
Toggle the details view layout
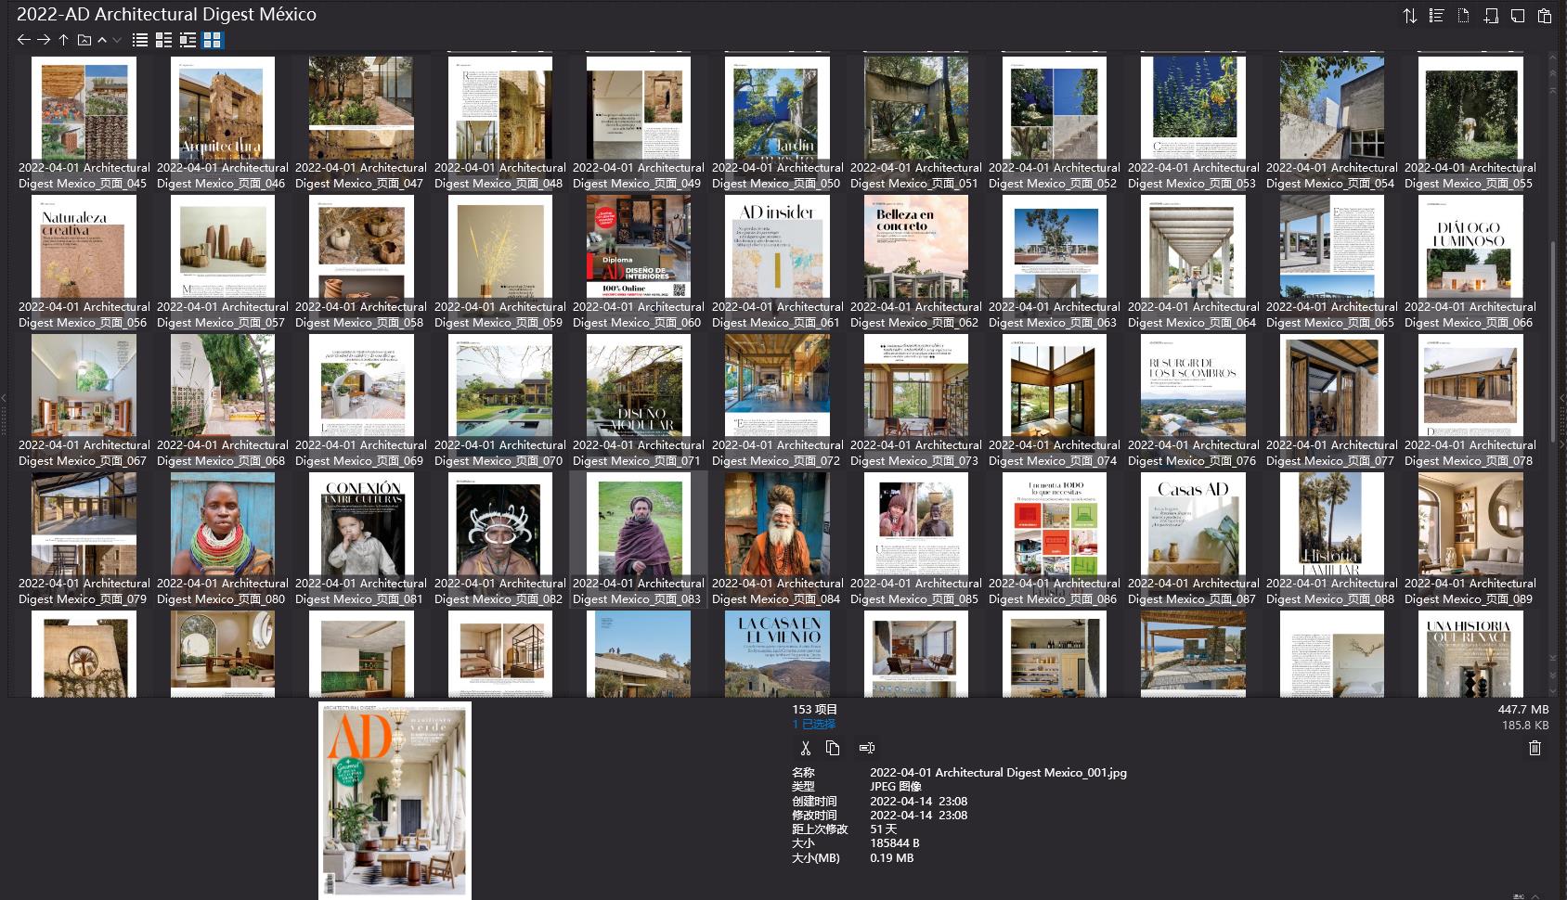(188, 39)
